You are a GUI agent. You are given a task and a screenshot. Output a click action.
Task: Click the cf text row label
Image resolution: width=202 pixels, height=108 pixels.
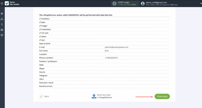click(42, 40)
